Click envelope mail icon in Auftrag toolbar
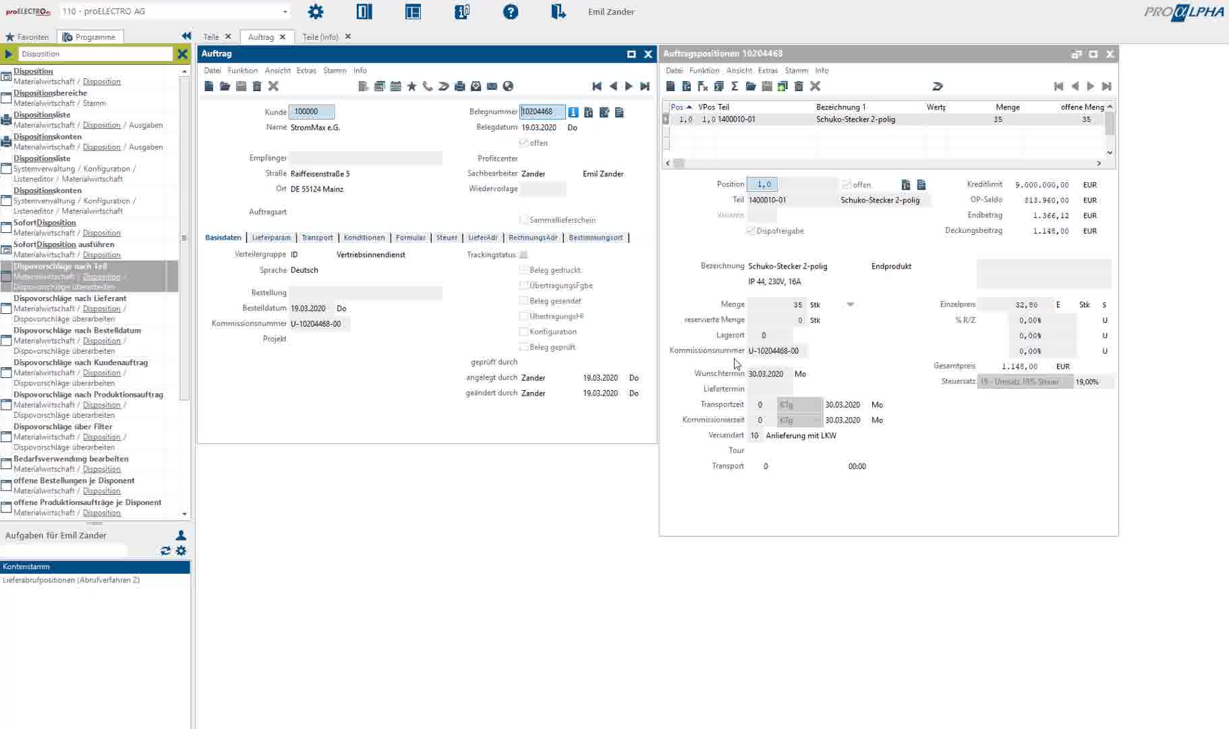 [492, 86]
